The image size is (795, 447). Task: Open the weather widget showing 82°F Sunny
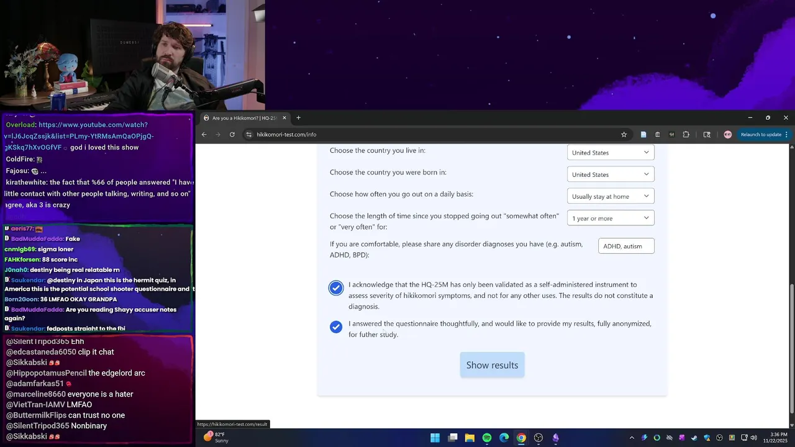pyautogui.click(x=216, y=438)
